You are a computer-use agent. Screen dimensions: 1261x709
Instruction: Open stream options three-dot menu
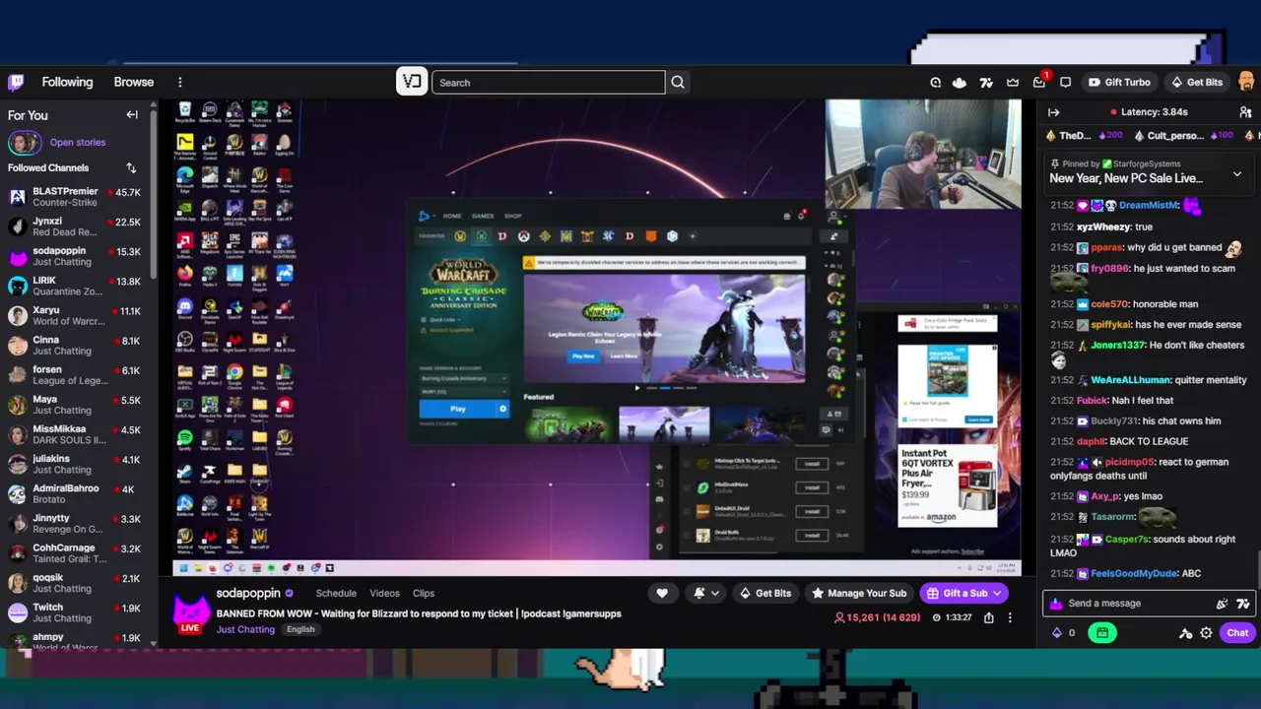[1010, 617]
